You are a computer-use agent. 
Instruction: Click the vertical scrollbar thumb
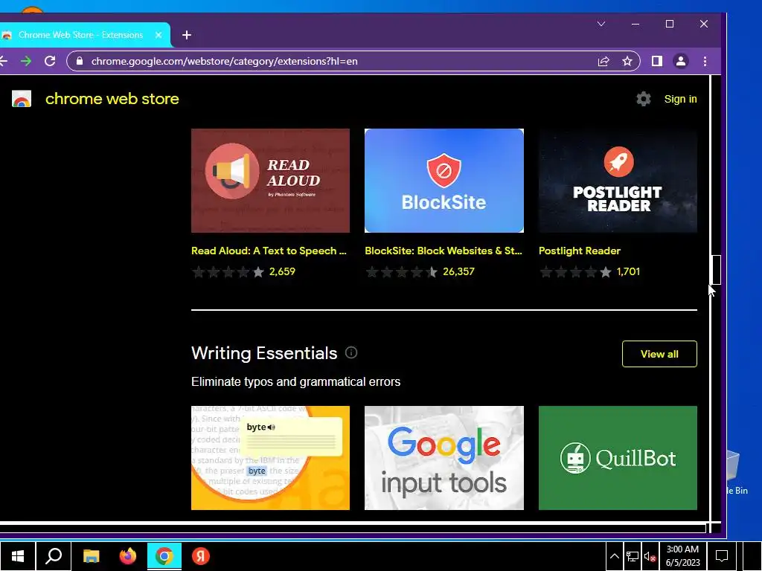pyautogui.click(x=716, y=269)
